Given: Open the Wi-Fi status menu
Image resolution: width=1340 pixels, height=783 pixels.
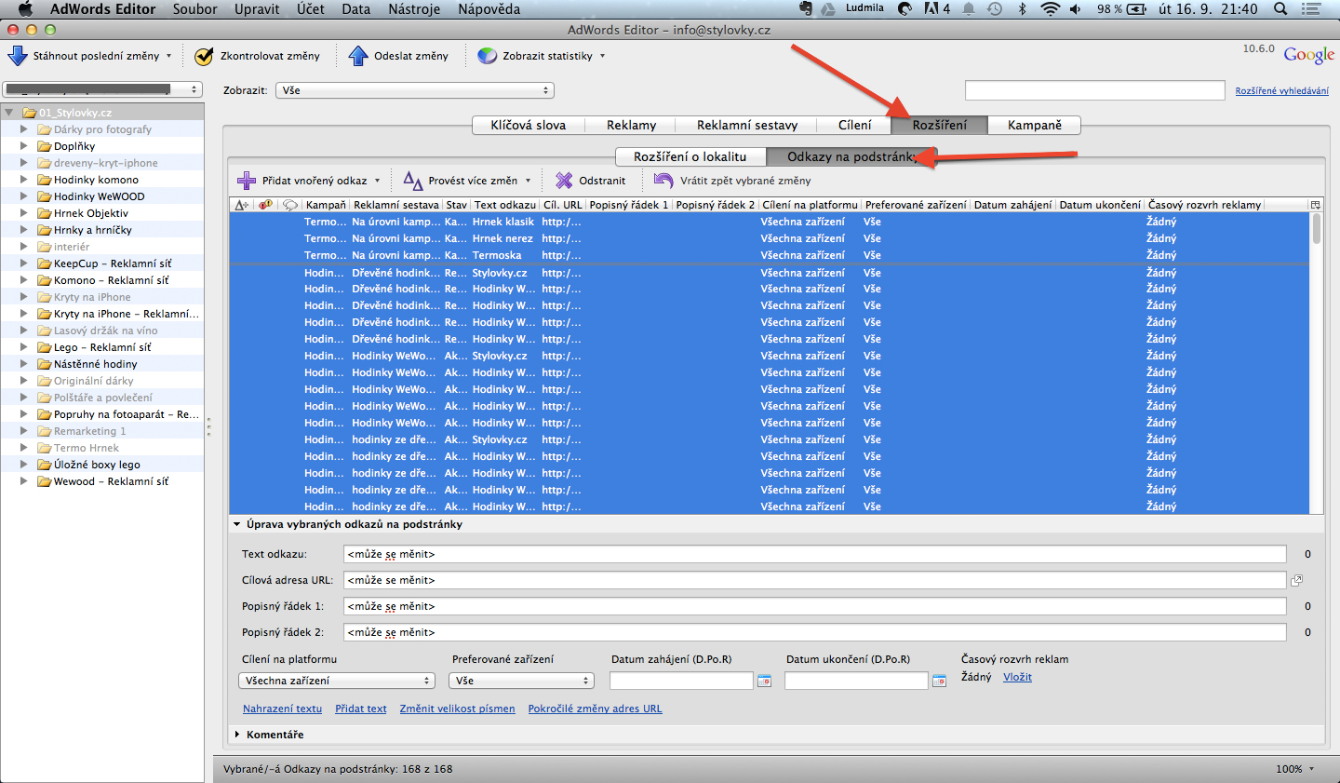Looking at the screenshot, I should pos(1050,9).
